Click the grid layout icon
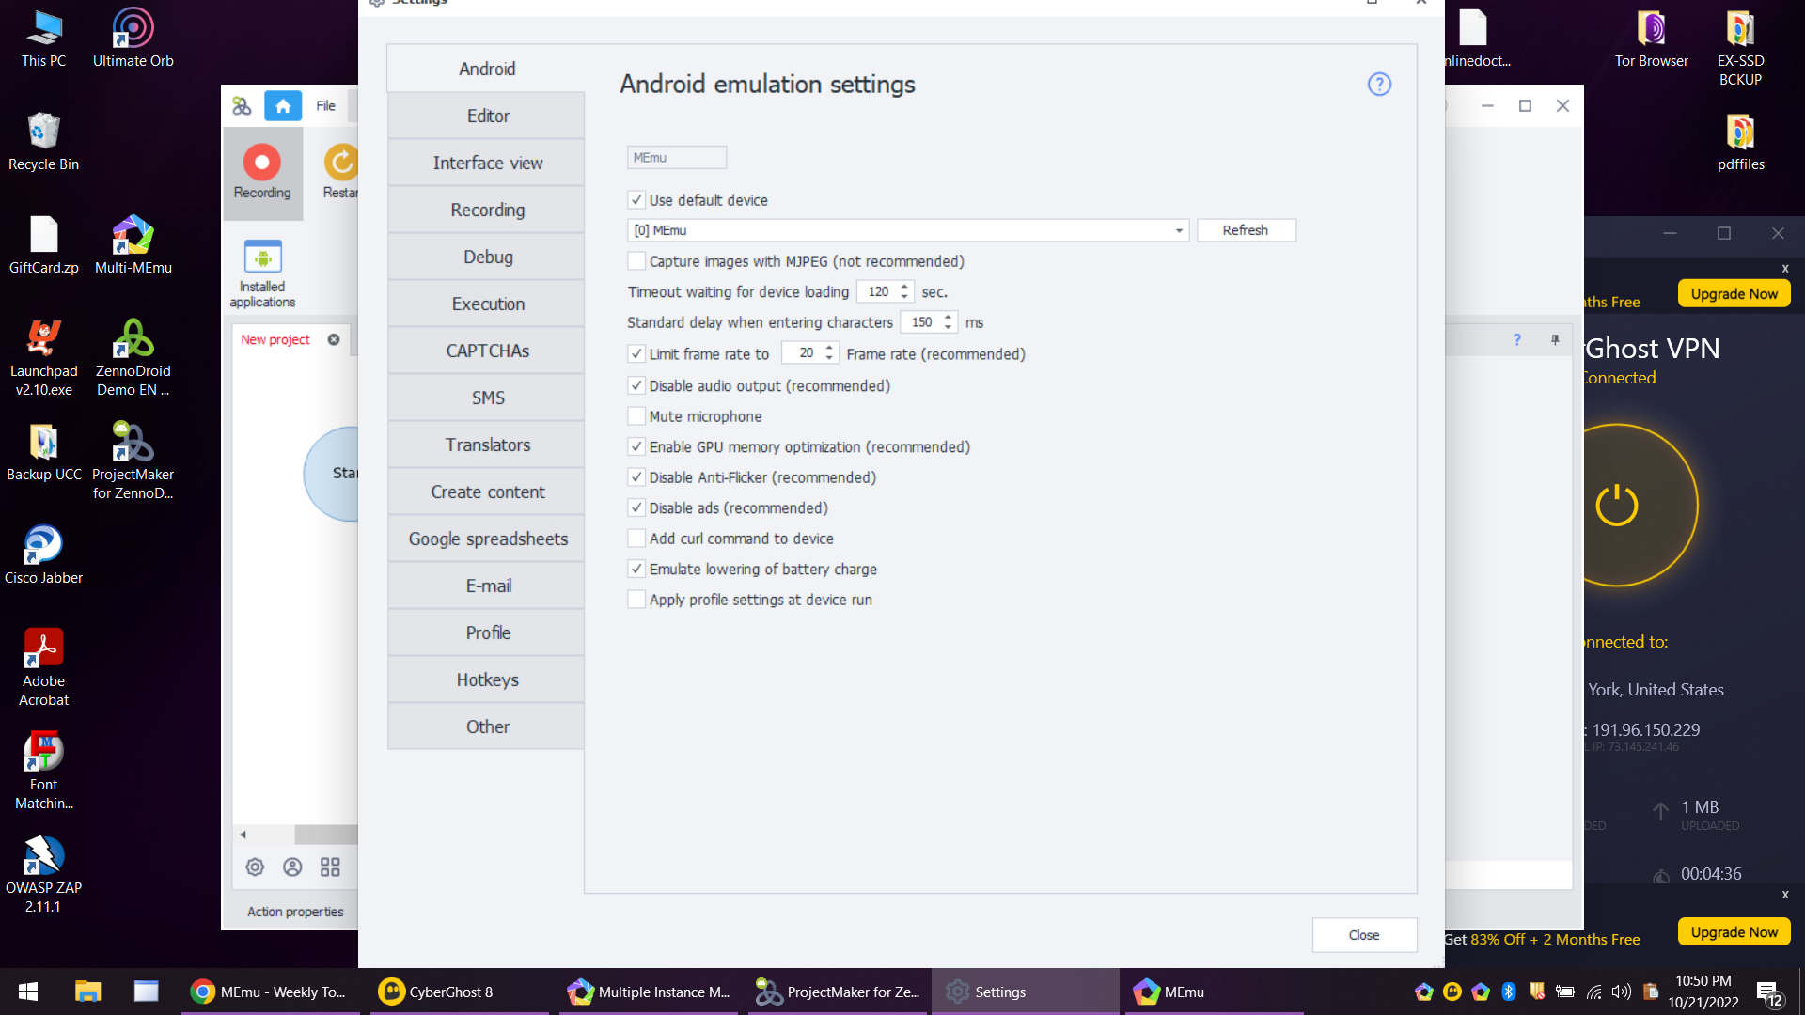Viewport: 1805px width, 1015px height. click(x=330, y=867)
